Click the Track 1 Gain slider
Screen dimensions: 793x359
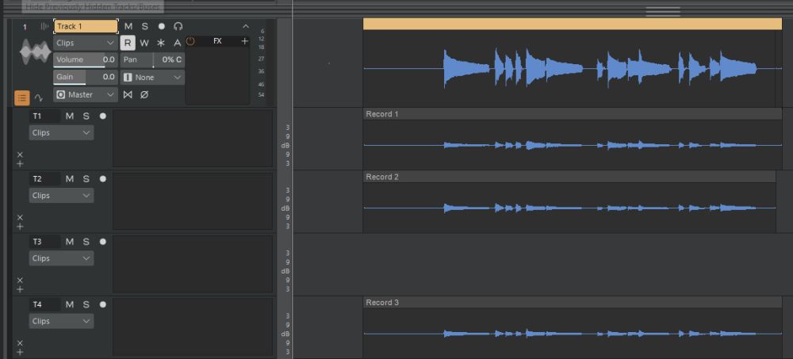(86, 78)
